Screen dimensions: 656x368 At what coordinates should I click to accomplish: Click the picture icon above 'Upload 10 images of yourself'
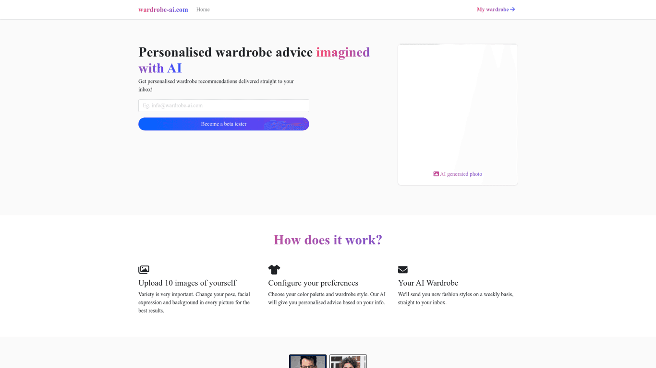tap(143, 269)
